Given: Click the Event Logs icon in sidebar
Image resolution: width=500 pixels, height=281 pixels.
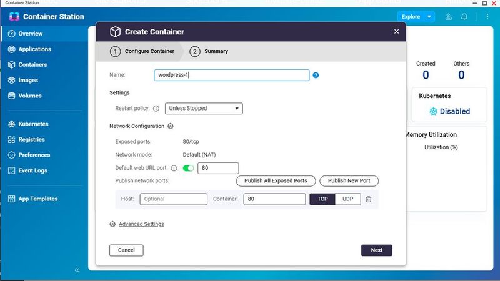Looking at the screenshot, I should tap(11, 170).
